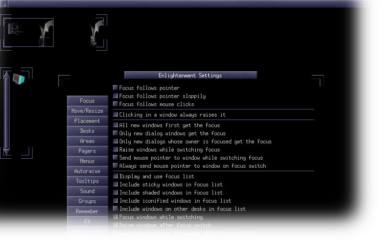383x251 pixels.
Task: Select the teal monitor icon in iconbox
Action: 19,79
